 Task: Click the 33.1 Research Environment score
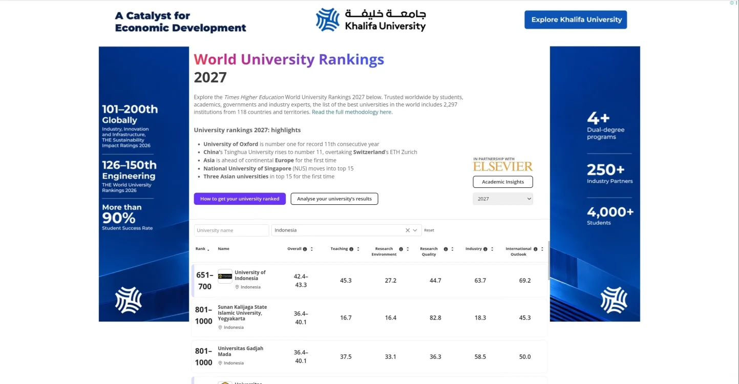pyautogui.click(x=391, y=357)
